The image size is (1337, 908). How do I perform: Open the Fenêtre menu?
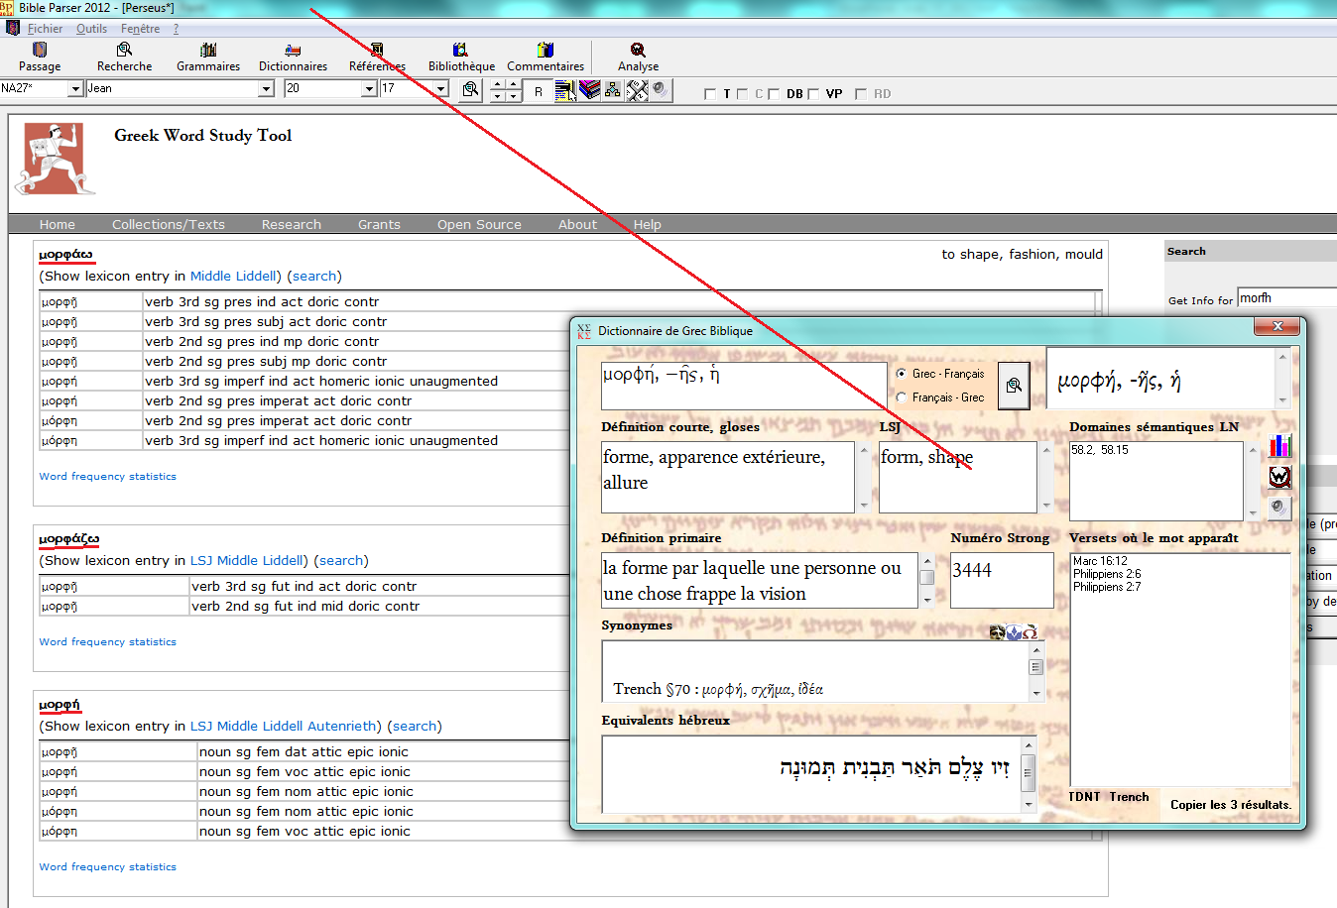140,29
